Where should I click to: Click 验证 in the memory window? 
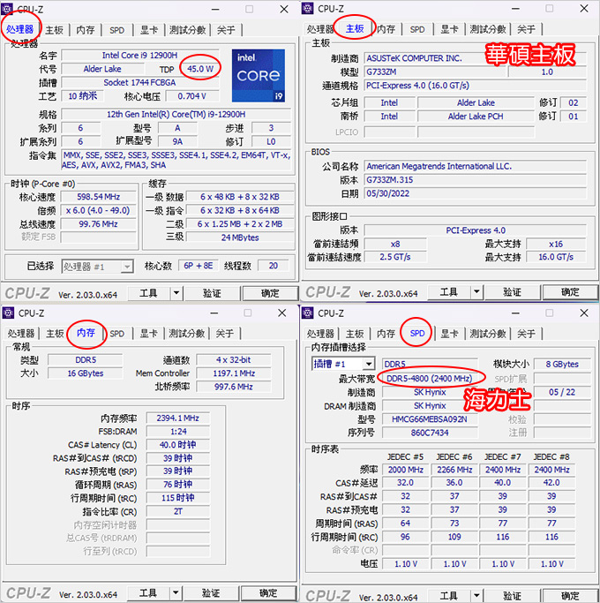[x=211, y=592]
